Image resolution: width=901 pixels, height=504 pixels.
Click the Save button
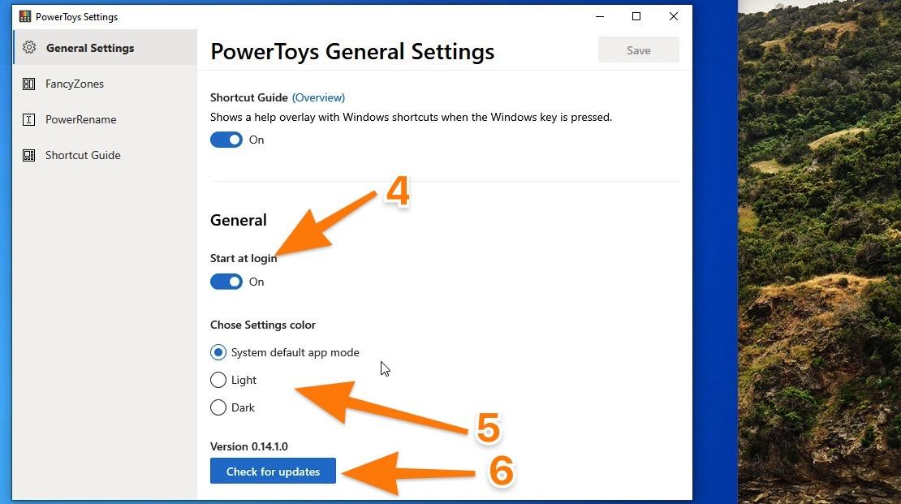pyautogui.click(x=638, y=50)
